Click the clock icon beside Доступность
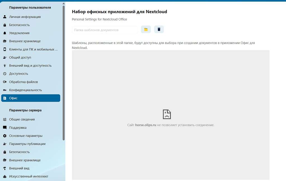Image resolution: width=286 pixels, height=181 pixels. point(5,74)
